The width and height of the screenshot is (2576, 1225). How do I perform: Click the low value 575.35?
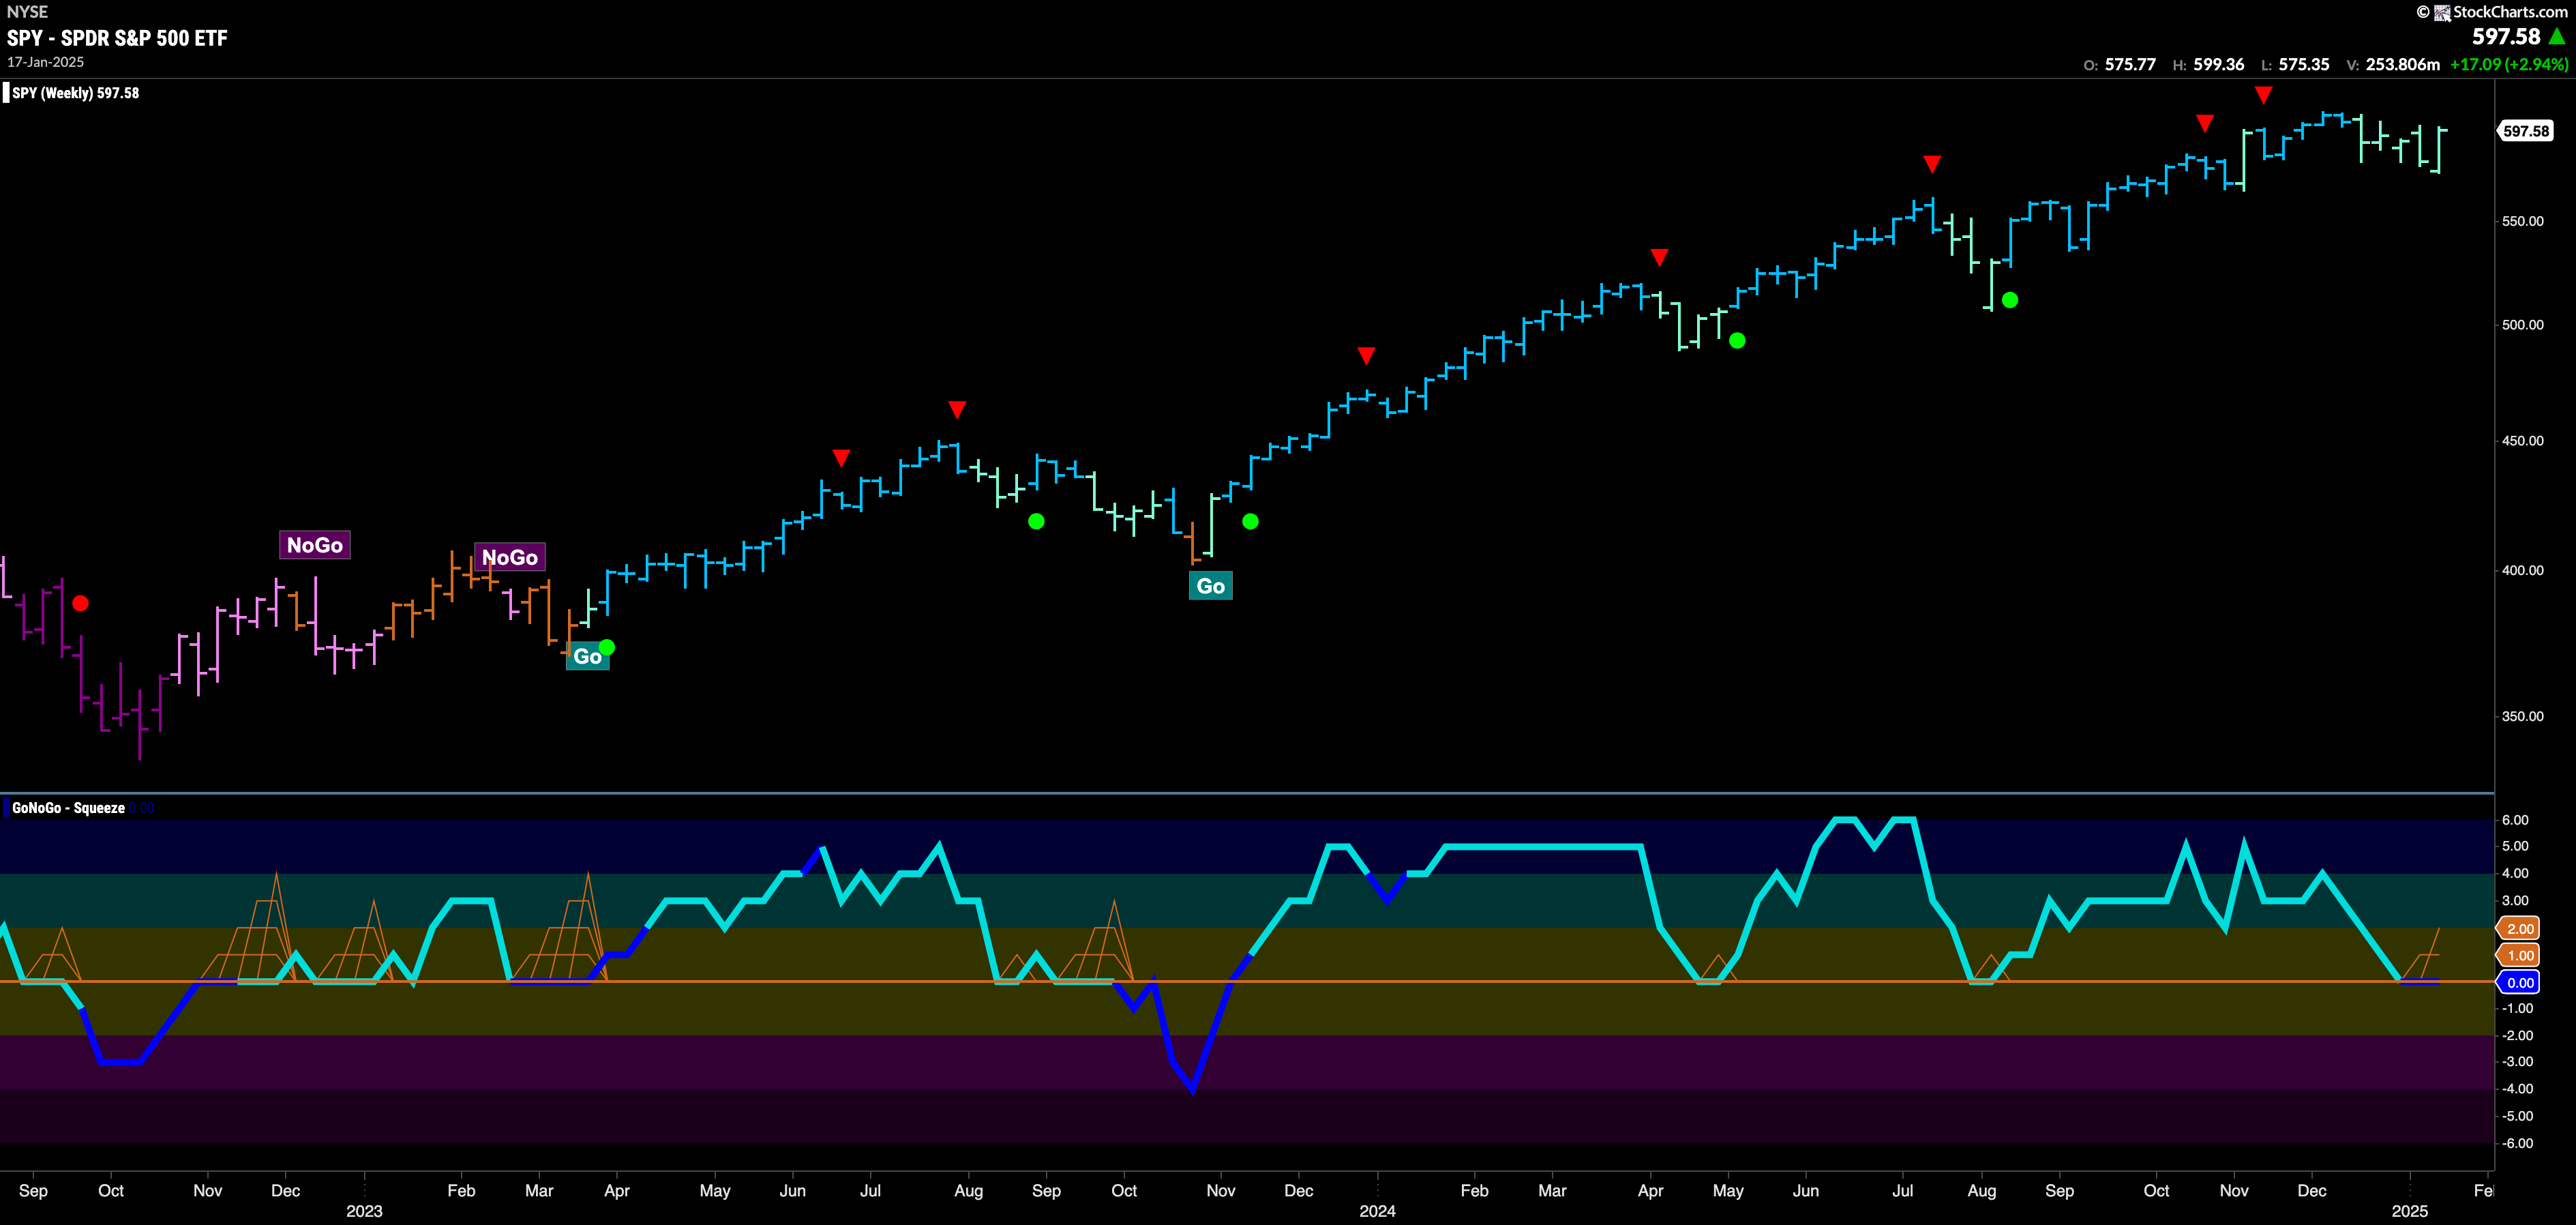2304,64
